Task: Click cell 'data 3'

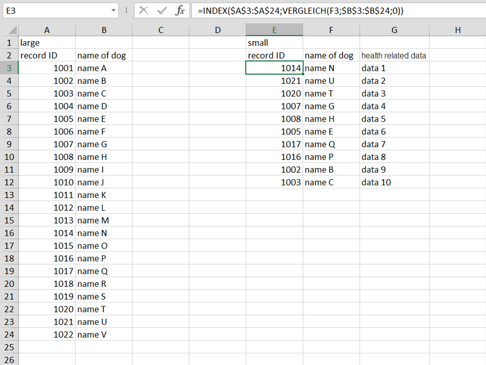Action: tap(394, 93)
